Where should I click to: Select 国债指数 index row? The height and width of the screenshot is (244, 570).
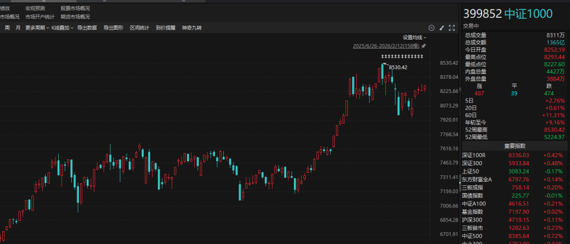pos(514,195)
